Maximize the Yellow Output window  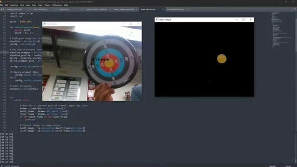[243, 20]
